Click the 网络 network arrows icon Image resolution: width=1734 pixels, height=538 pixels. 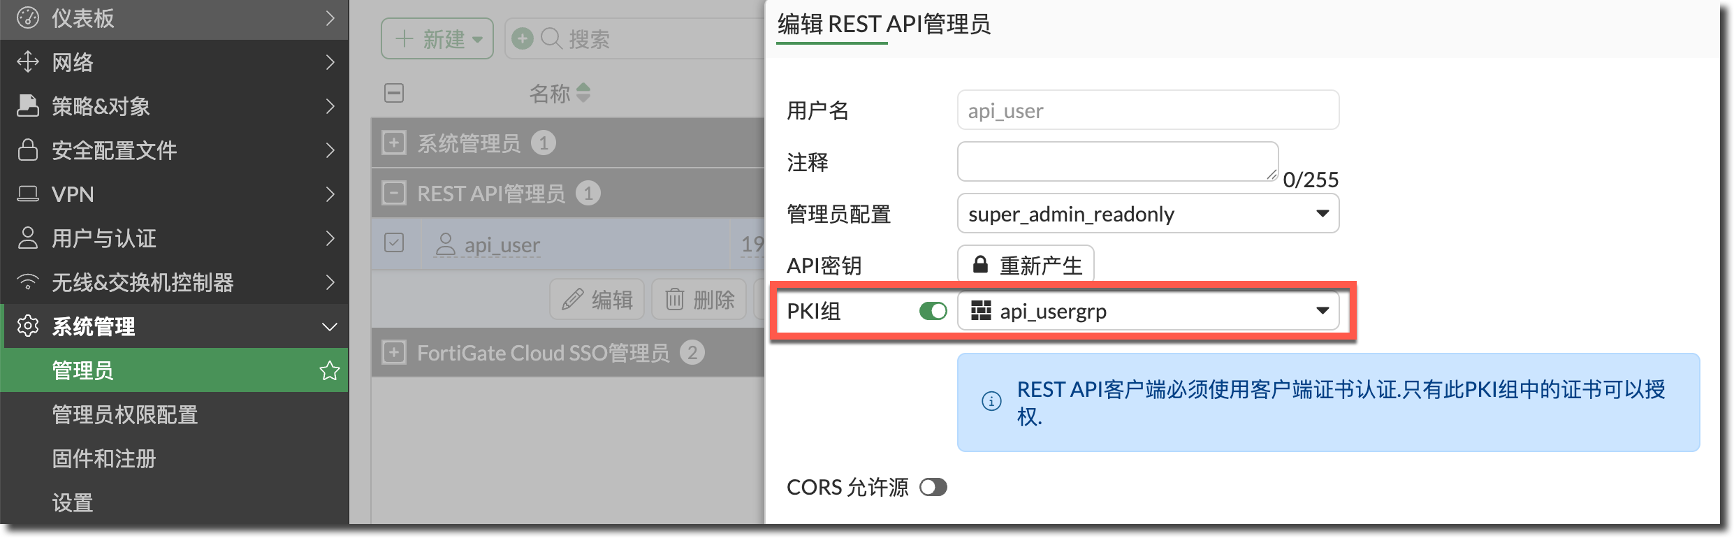[27, 62]
